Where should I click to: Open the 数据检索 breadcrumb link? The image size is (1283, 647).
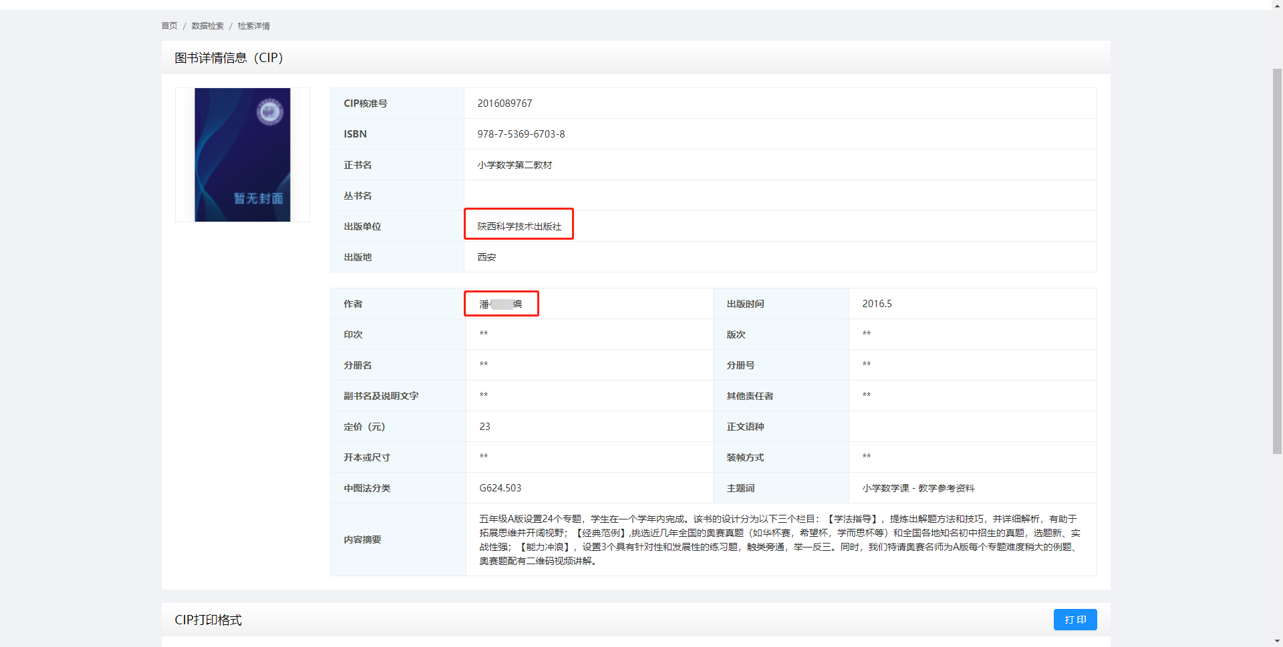208,25
